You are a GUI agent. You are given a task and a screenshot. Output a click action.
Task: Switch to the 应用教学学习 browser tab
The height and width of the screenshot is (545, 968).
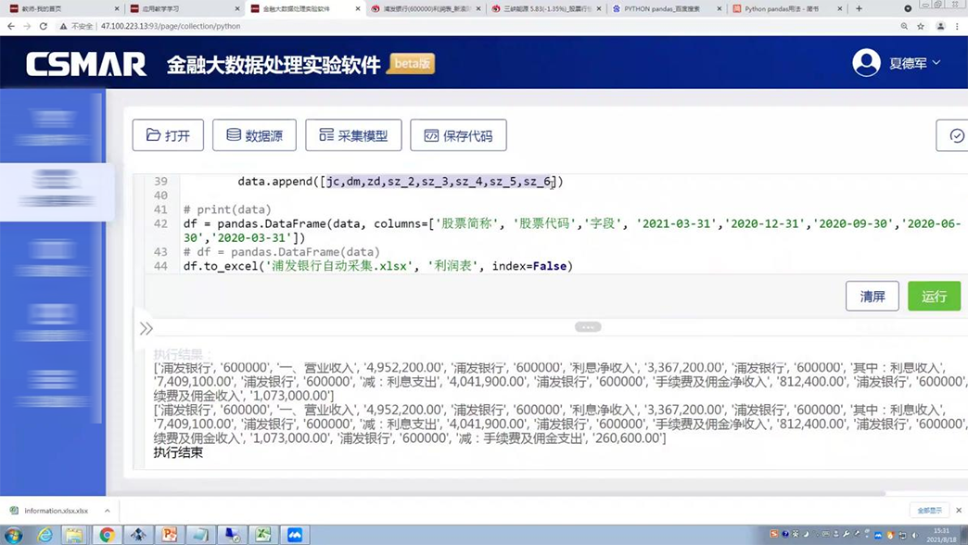pyautogui.click(x=179, y=8)
